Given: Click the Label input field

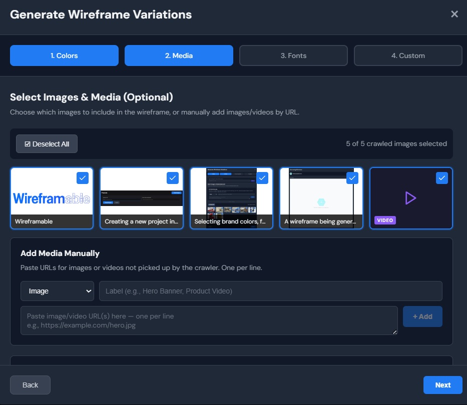Looking at the screenshot, I should [x=270, y=290].
